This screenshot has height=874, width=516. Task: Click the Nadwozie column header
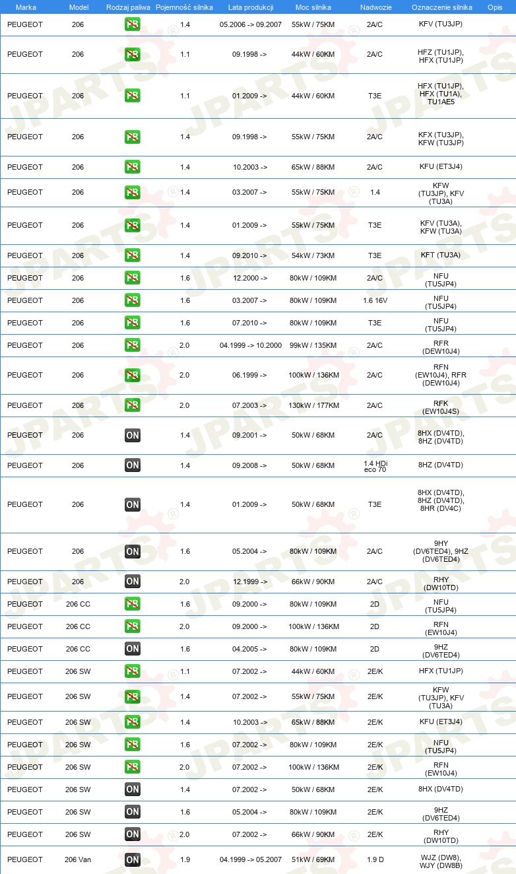pyautogui.click(x=375, y=7)
